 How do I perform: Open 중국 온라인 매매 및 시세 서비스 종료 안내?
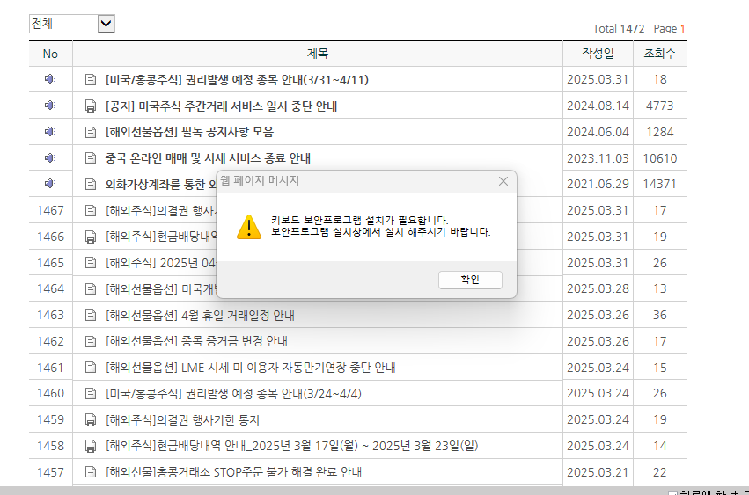tap(207, 158)
